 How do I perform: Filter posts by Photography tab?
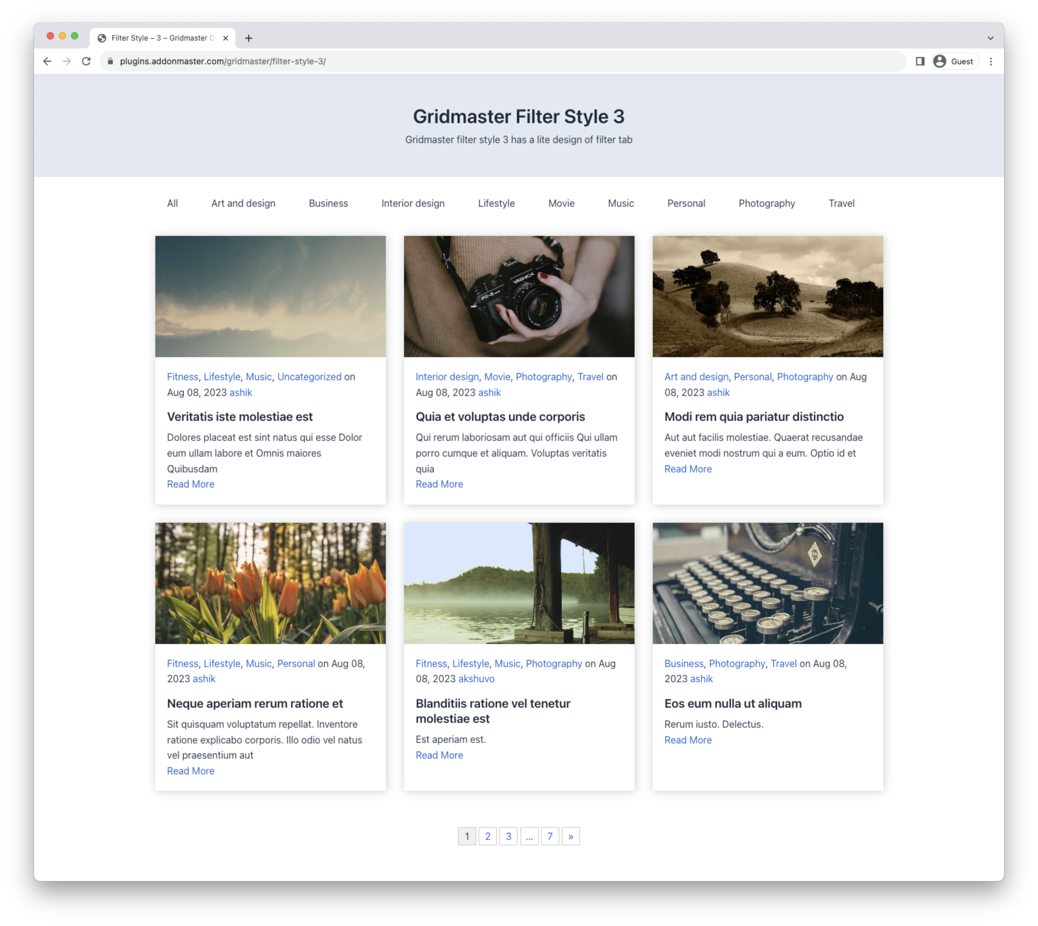tap(766, 203)
